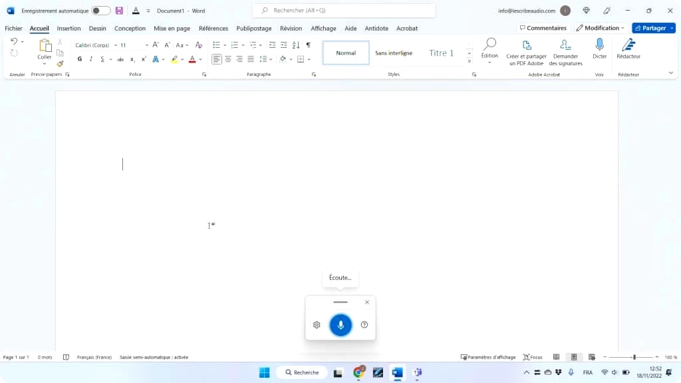Switch to the Révision tab
The width and height of the screenshot is (681, 383).
point(291,28)
